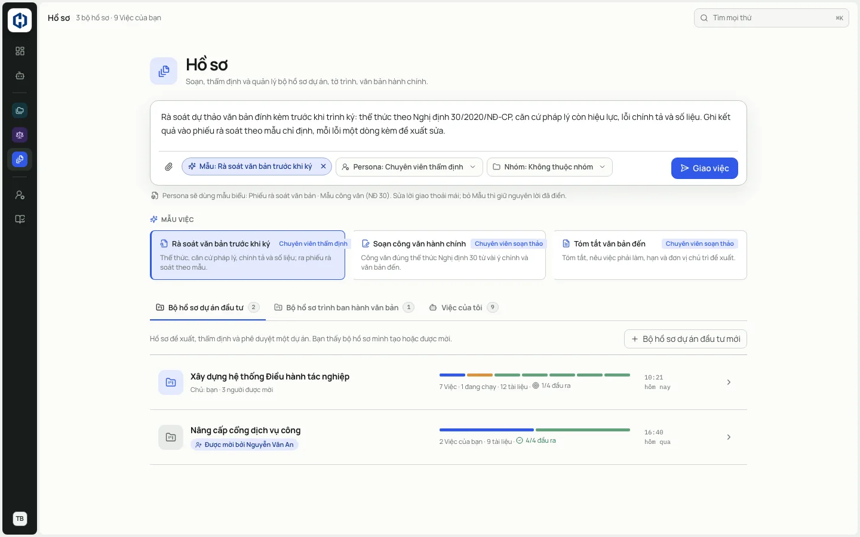Open the folder stack icon in sidebar
Image resolution: width=860 pixels, height=537 pixels.
click(x=20, y=110)
